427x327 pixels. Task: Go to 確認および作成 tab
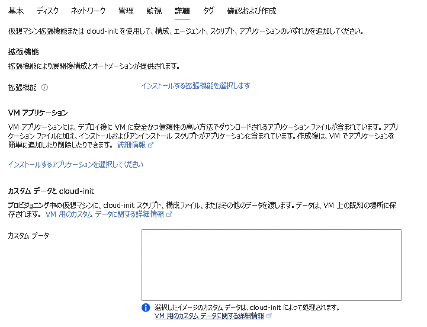click(x=251, y=11)
